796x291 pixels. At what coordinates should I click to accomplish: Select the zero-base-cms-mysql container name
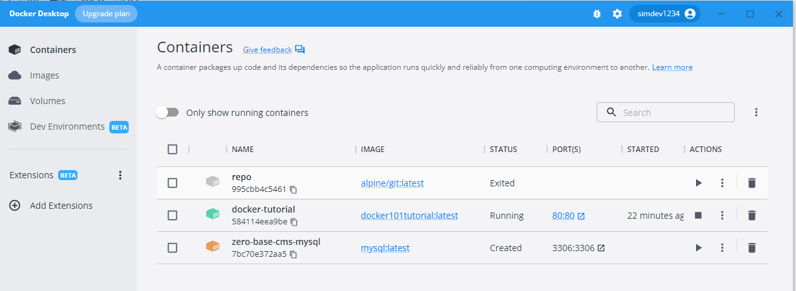(x=276, y=242)
